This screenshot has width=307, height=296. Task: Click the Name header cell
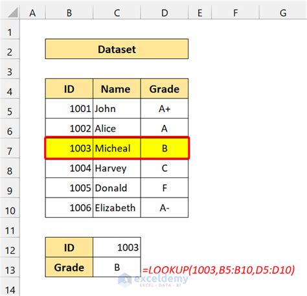tap(117, 89)
